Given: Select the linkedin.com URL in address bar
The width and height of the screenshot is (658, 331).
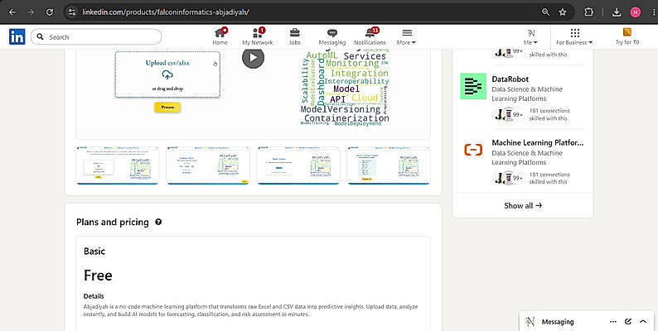Looking at the screenshot, I should [166, 12].
